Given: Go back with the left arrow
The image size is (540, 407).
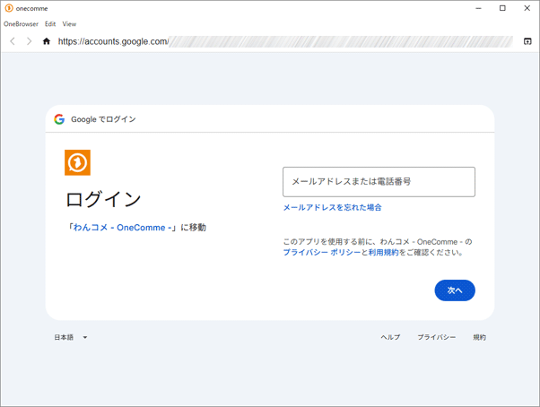Looking at the screenshot, I should tap(13, 41).
